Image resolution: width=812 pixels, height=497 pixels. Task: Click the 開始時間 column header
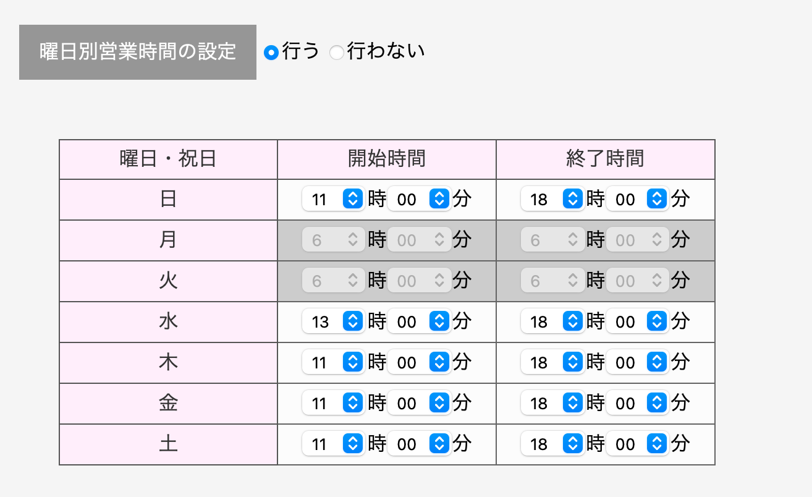(x=386, y=159)
